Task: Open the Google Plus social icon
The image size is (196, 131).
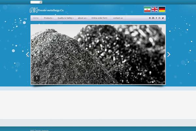Action: (x=159, y=18)
